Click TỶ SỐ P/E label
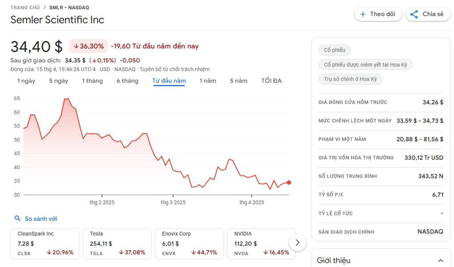 (x=331, y=195)
